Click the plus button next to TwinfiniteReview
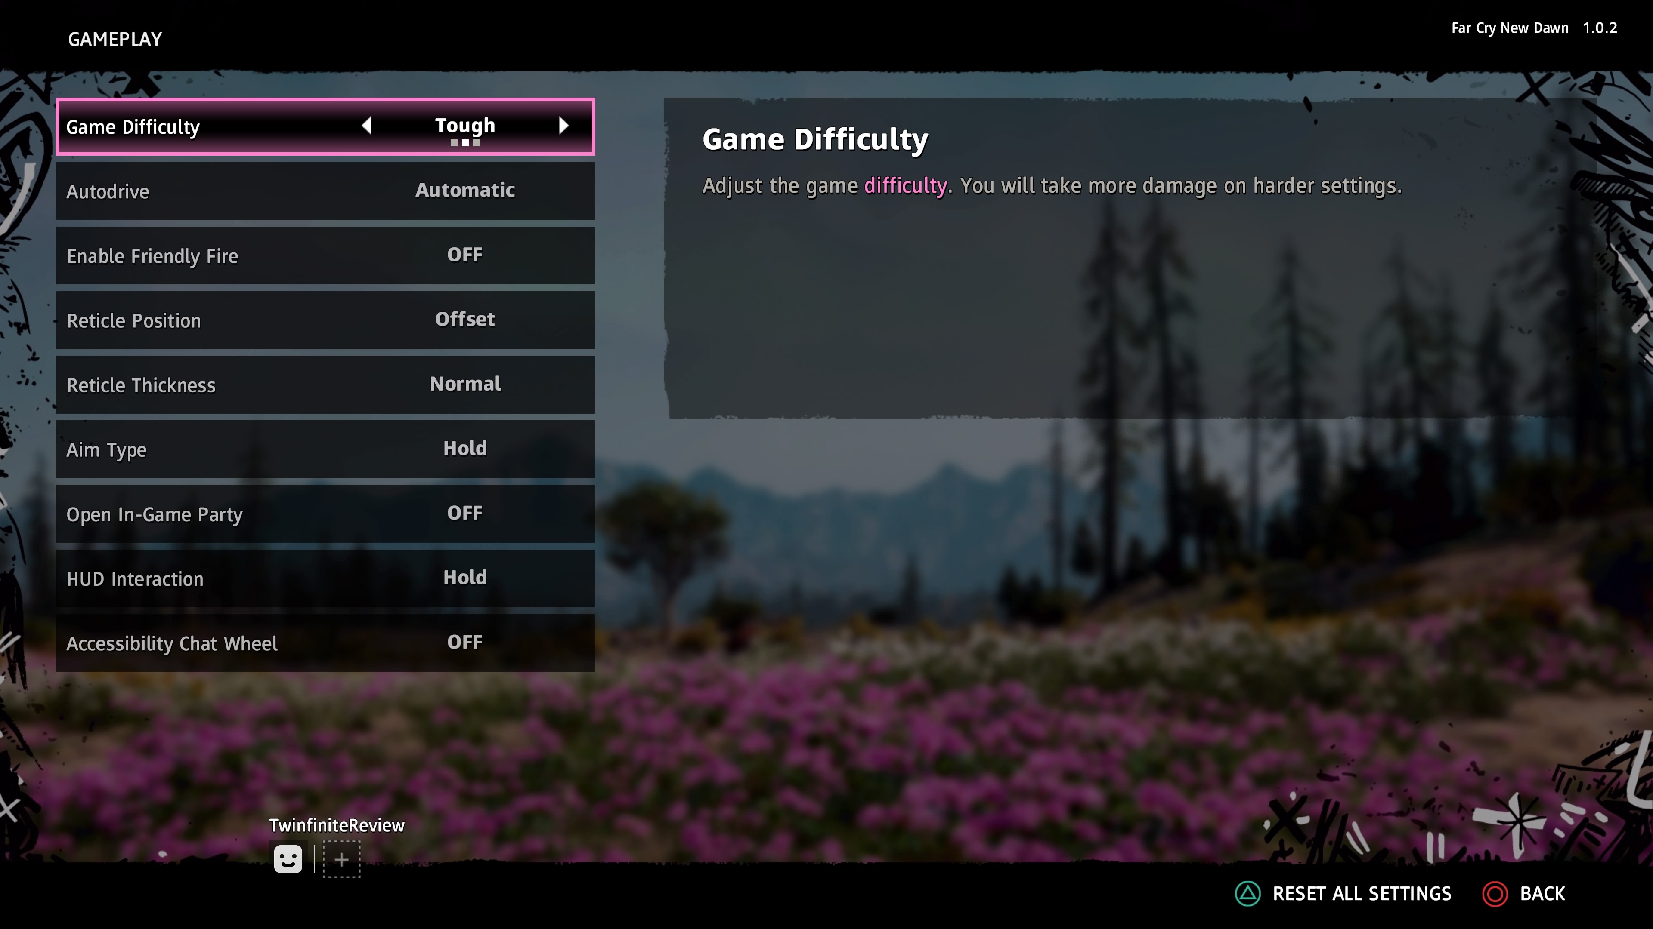Viewport: 1653px width, 929px height. pyautogui.click(x=340, y=858)
